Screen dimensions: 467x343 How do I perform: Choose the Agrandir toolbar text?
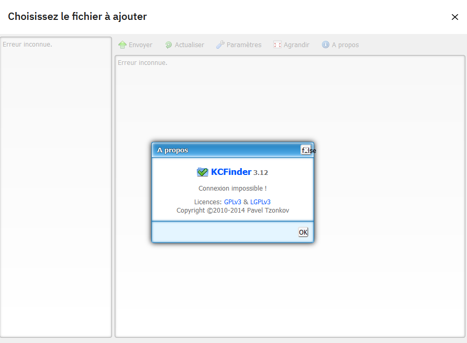pos(296,45)
